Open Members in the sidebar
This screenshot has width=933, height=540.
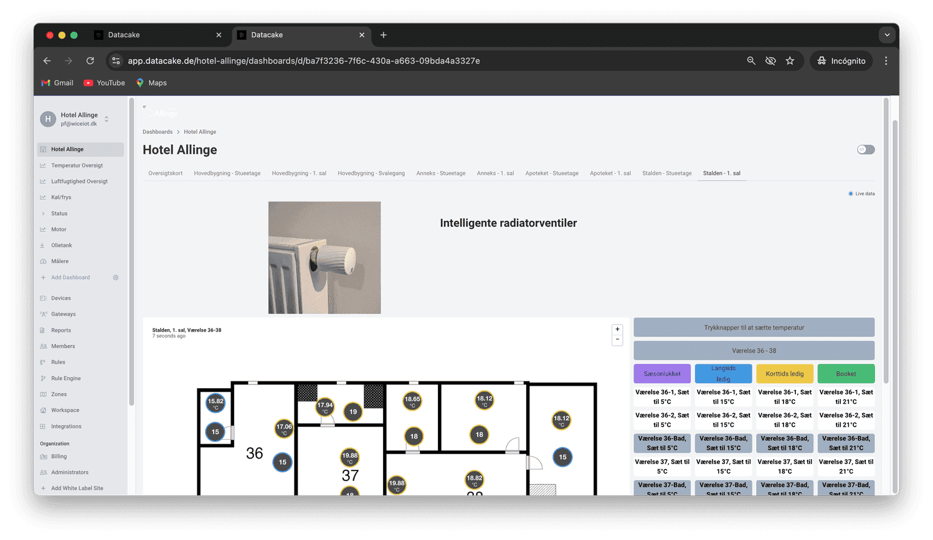[x=63, y=346]
